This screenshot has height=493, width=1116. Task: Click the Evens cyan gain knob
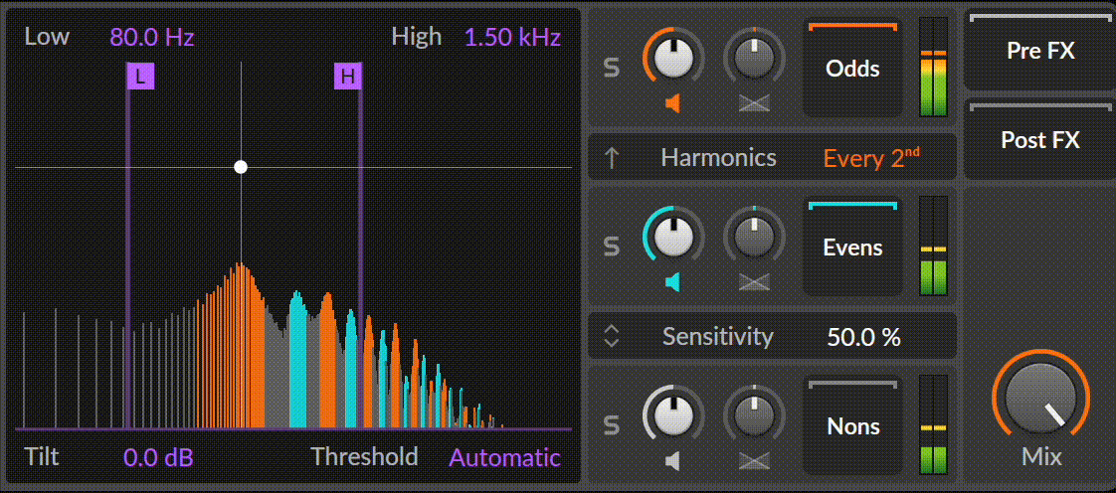click(673, 237)
